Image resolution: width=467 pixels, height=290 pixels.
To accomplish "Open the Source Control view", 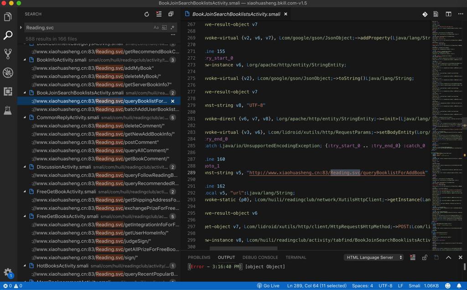I will (8, 54).
